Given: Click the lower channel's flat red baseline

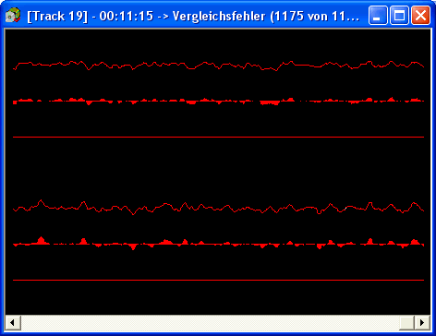Looking at the screenshot, I should point(219,281).
